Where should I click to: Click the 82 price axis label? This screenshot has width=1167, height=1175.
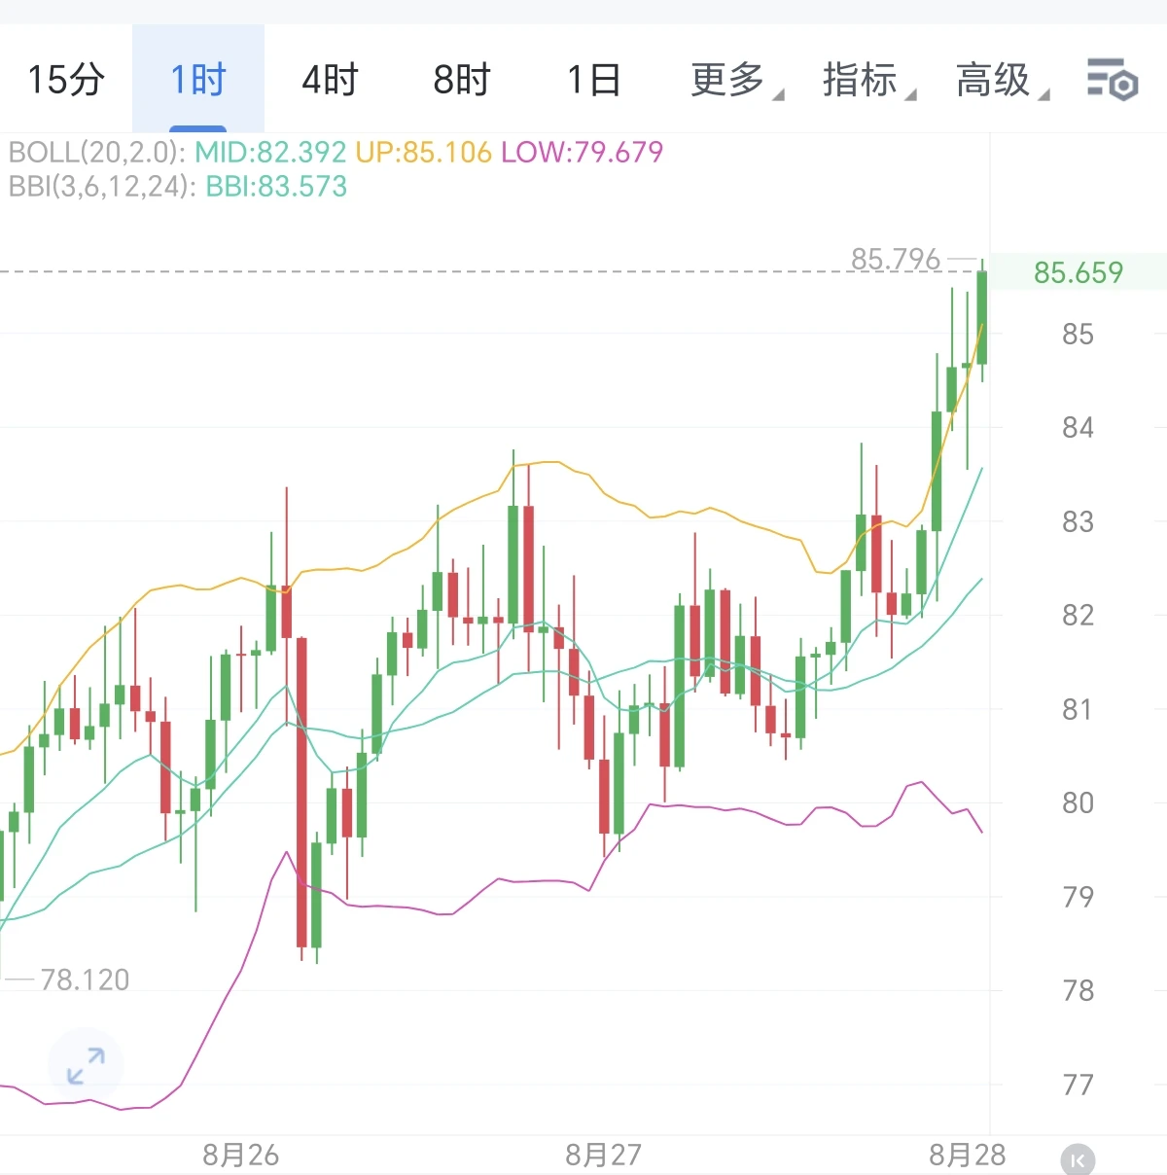(1078, 616)
